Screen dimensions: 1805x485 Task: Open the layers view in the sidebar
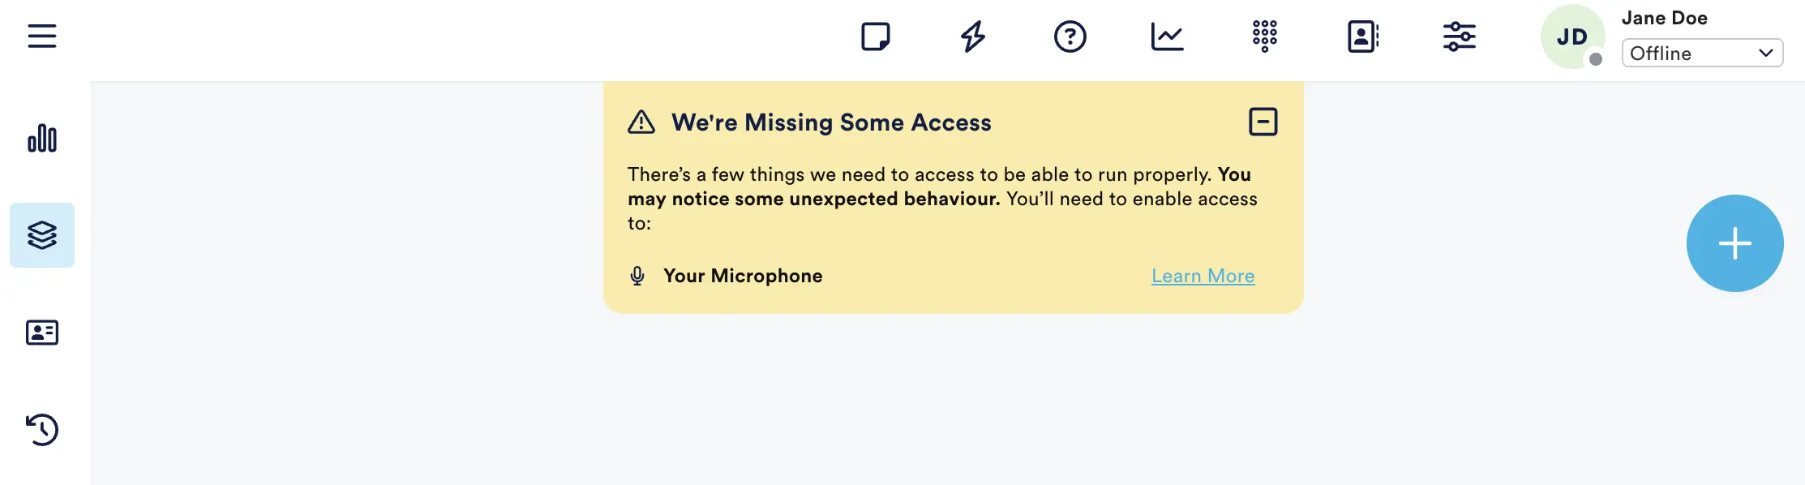coord(42,235)
